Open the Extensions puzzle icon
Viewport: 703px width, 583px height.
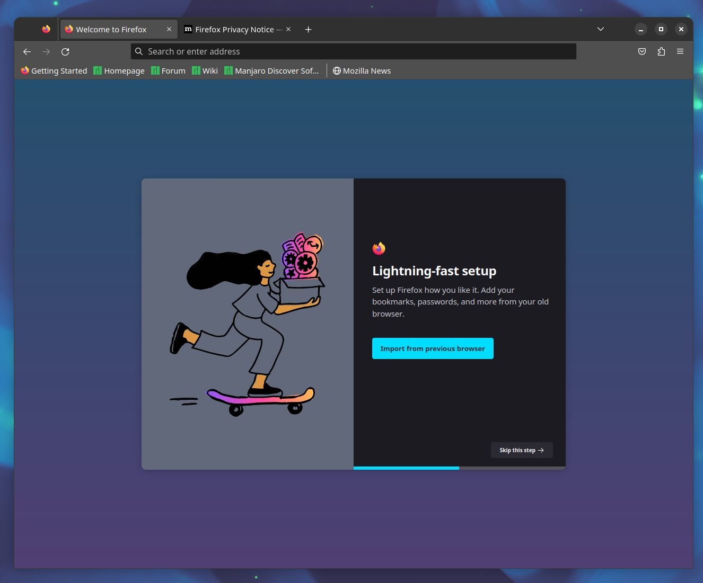click(661, 51)
